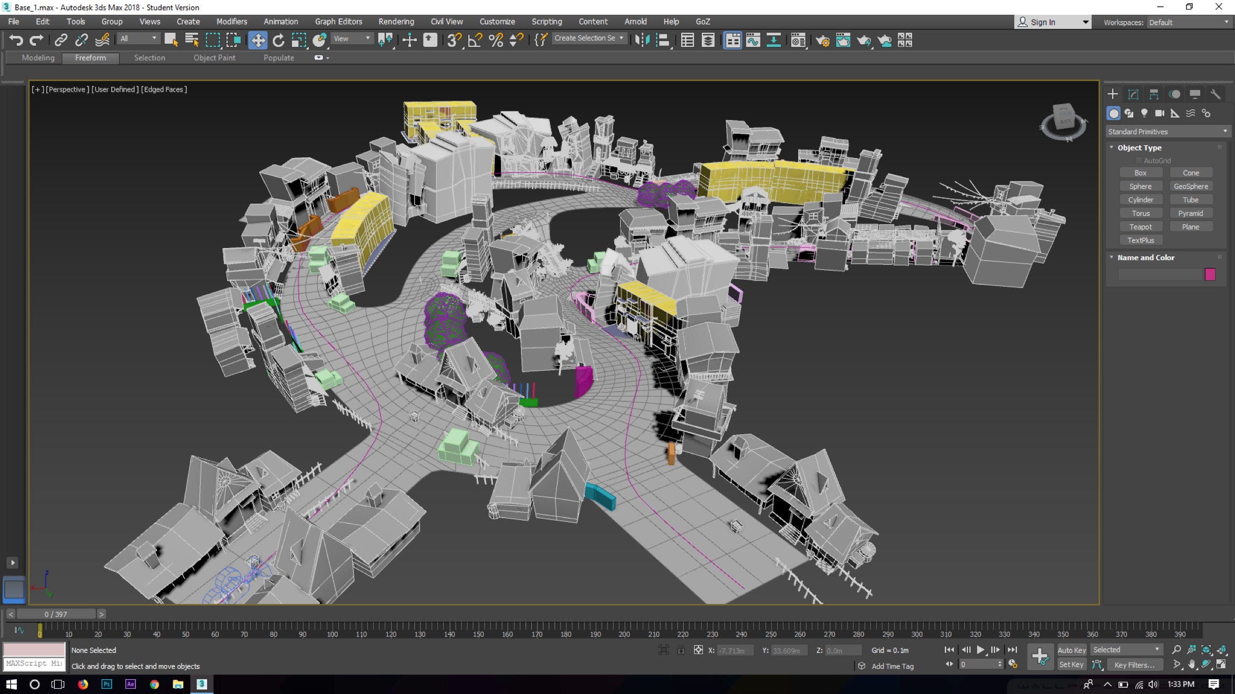Screen dimensions: 1235x694
Task: Click the Undo arrow icon
Action: 16,40
